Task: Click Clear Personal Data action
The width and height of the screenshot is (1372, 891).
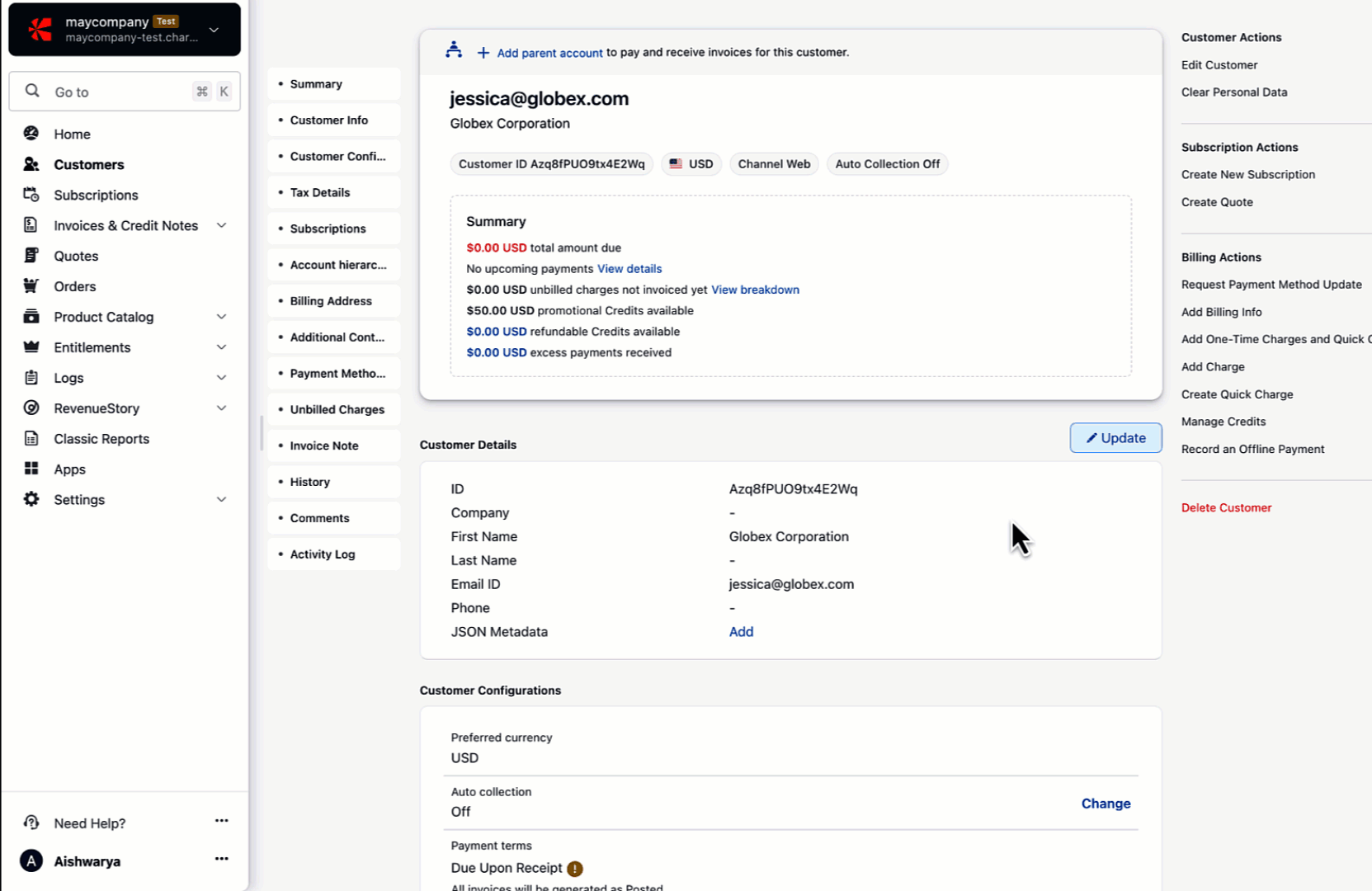Action: pos(1233,92)
